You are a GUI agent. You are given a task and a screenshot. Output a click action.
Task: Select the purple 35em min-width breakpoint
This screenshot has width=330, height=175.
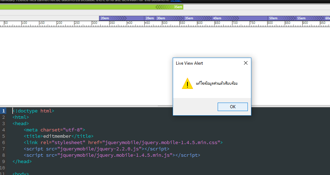point(197,18)
